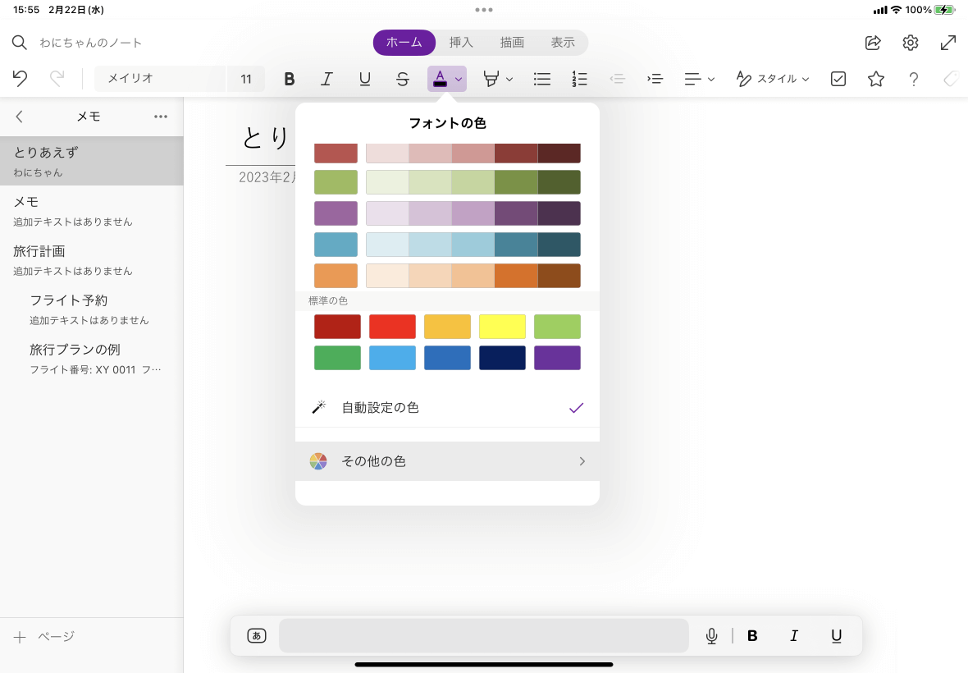The height and width of the screenshot is (673, 968).
Task: Click the star tag icon
Action: click(x=876, y=79)
